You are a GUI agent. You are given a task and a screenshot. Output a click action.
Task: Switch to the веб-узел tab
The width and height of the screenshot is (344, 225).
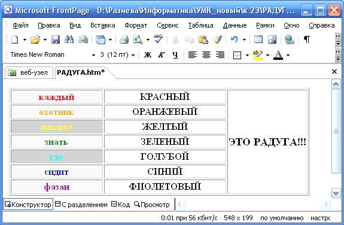click(29, 72)
